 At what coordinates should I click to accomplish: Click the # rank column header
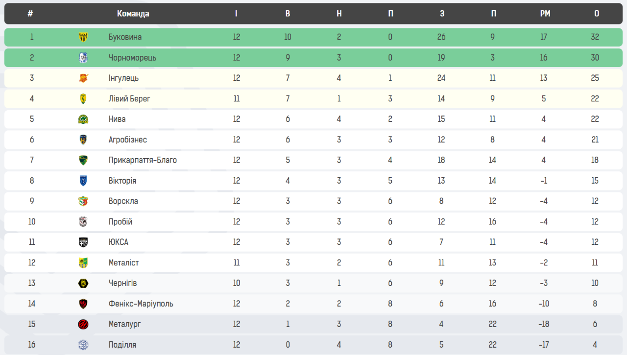[30, 14]
